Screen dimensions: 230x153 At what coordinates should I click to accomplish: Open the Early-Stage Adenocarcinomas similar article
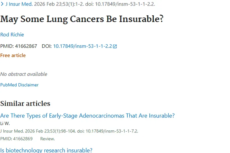(87, 116)
